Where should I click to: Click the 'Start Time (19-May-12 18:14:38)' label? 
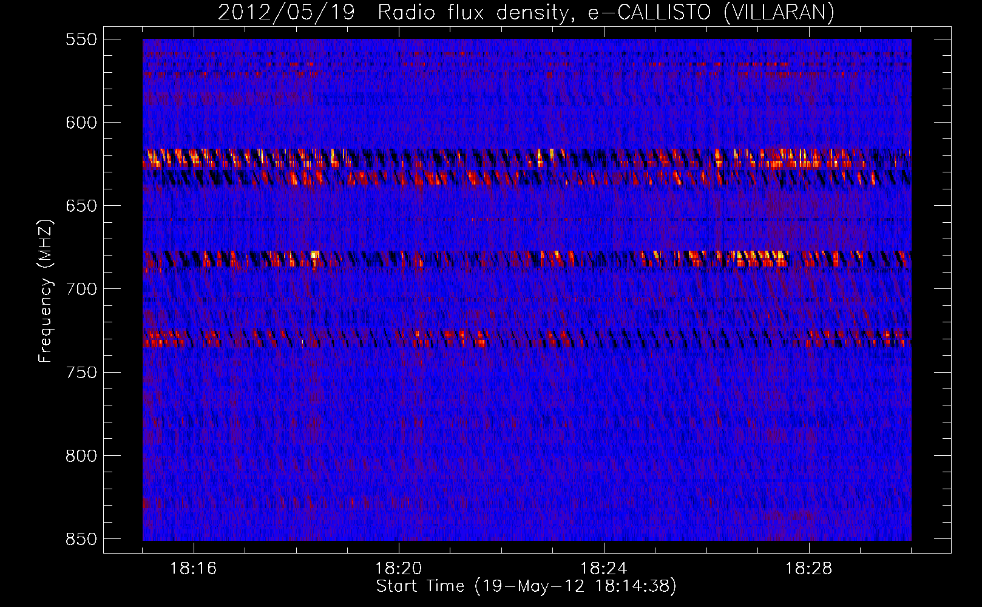tap(526, 586)
